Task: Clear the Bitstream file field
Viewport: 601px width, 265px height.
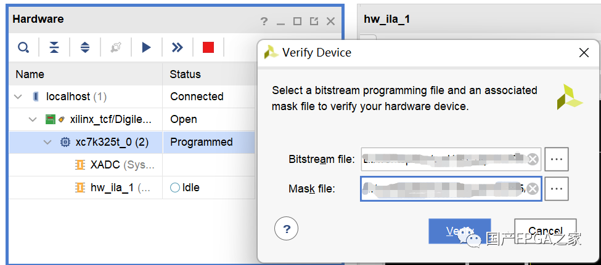Action: click(x=533, y=159)
